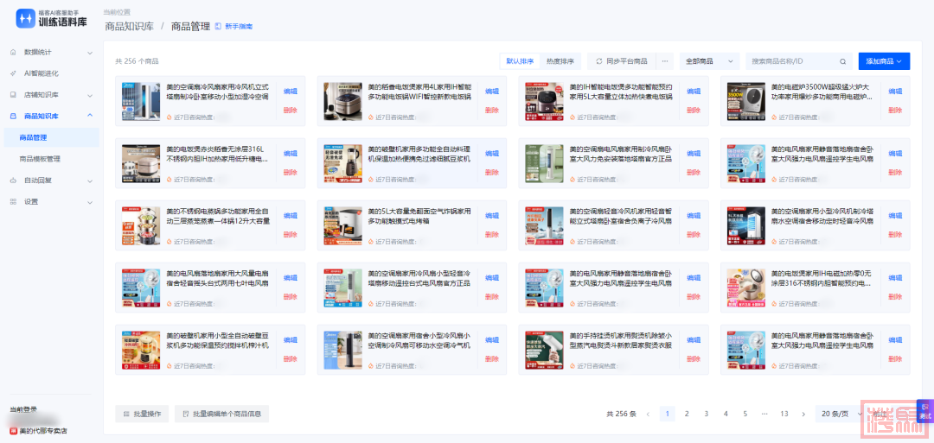Click the 同步平台商品 sync button

point(621,61)
